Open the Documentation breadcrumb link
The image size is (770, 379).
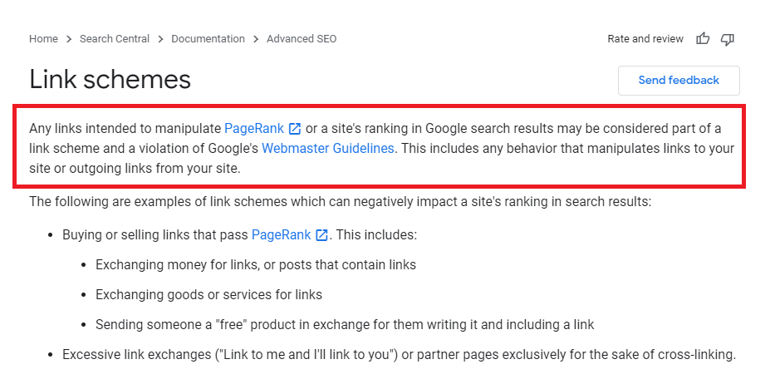[208, 39]
